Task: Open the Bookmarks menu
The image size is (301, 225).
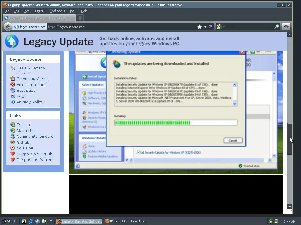Action: [x=57, y=11]
